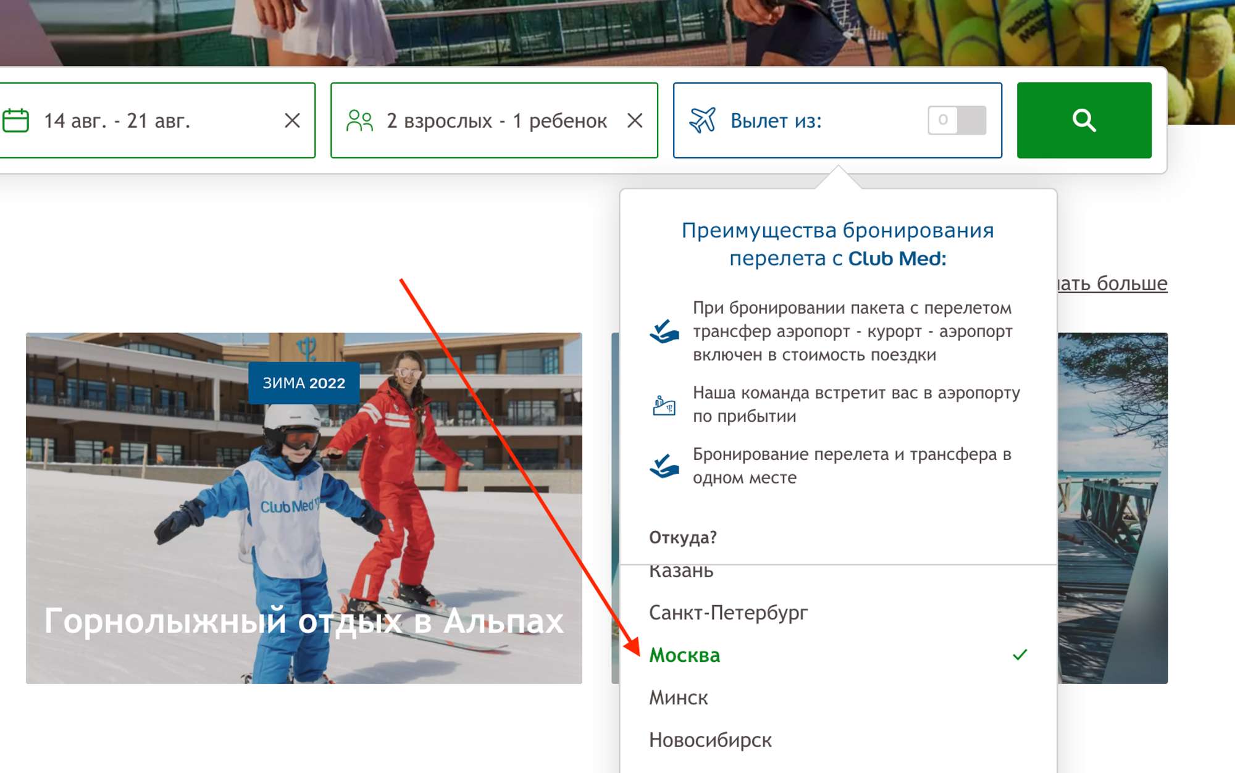1235x773 pixels.
Task: Click the green search magnifier button
Action: 1084,120
